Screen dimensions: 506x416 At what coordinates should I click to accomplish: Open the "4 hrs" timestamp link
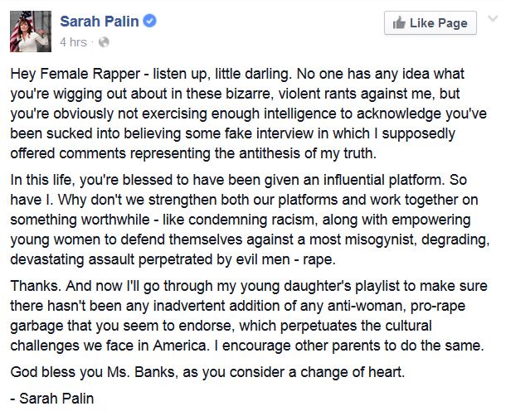point(75,41)
